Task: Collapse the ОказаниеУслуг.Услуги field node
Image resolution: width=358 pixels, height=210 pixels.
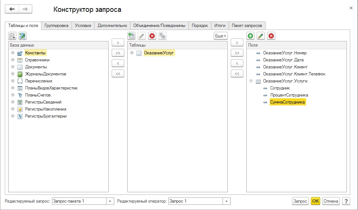Action: (251, 81)
